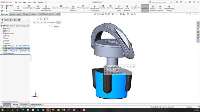
Task: Open the Insert menu
Action: [29, 2]
